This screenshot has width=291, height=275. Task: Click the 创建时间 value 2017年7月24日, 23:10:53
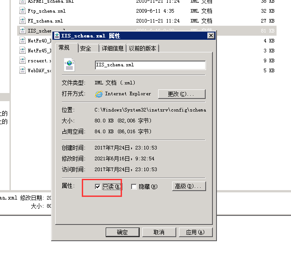tap(126, 148)
